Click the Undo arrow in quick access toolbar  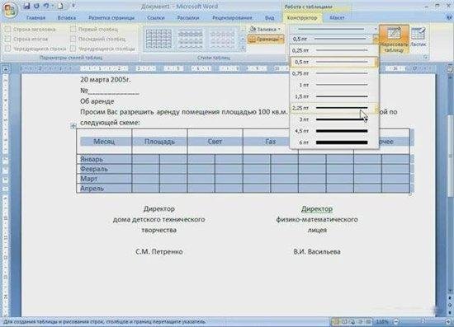(46, 6)
